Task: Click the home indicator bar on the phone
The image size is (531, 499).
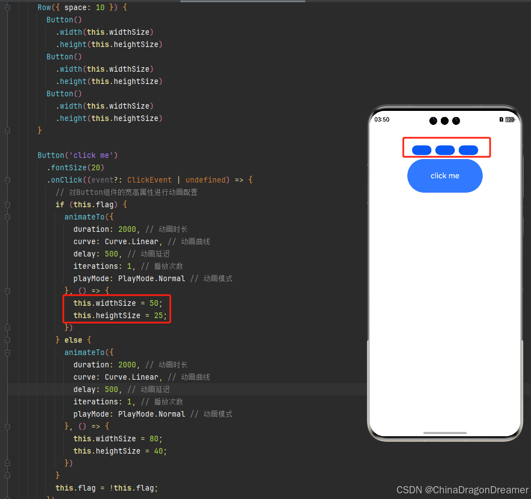Action: pyautogui.click(x=445, y=433)
